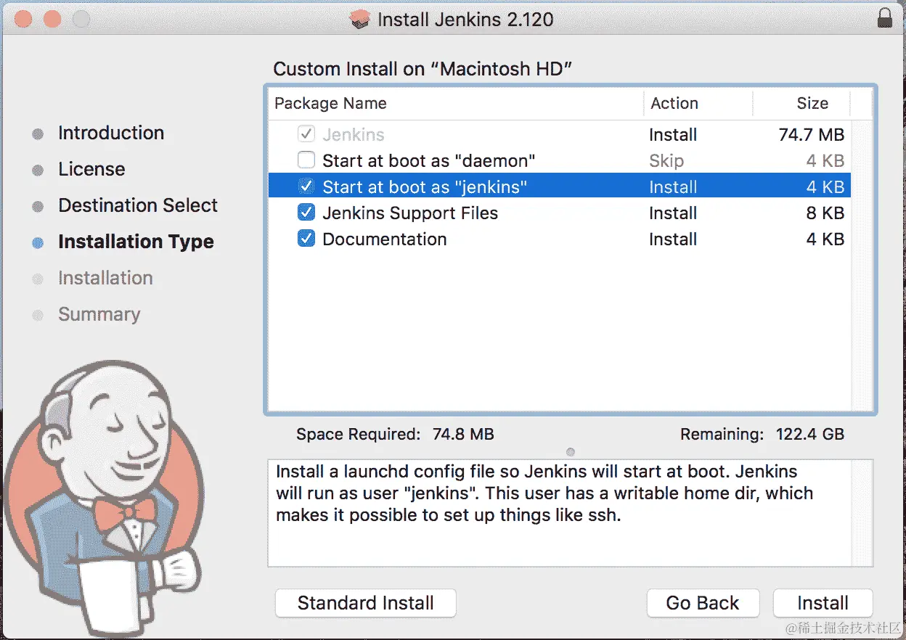This screenshot has width=906, height=640.
Task: Click Install action in Jenkins Support Files row
Action: pos(673,213)
